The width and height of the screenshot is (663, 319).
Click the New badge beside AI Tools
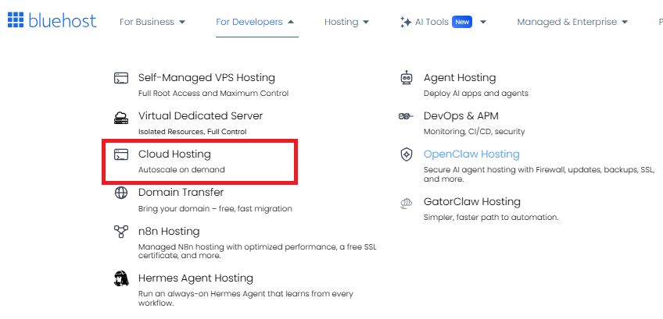pyautogui.click(x=462, y=22)
